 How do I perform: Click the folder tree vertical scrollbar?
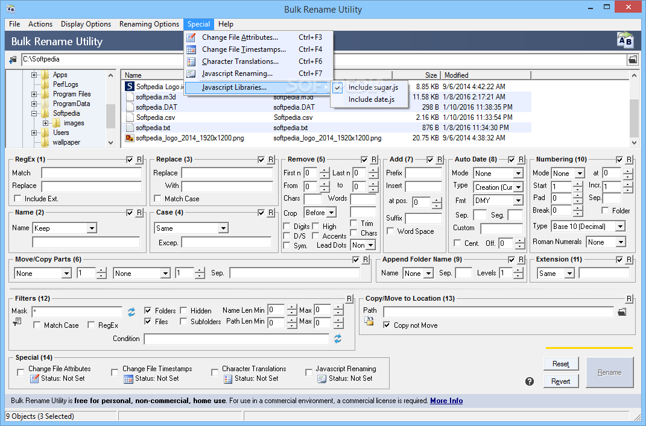tap(110, 109)
